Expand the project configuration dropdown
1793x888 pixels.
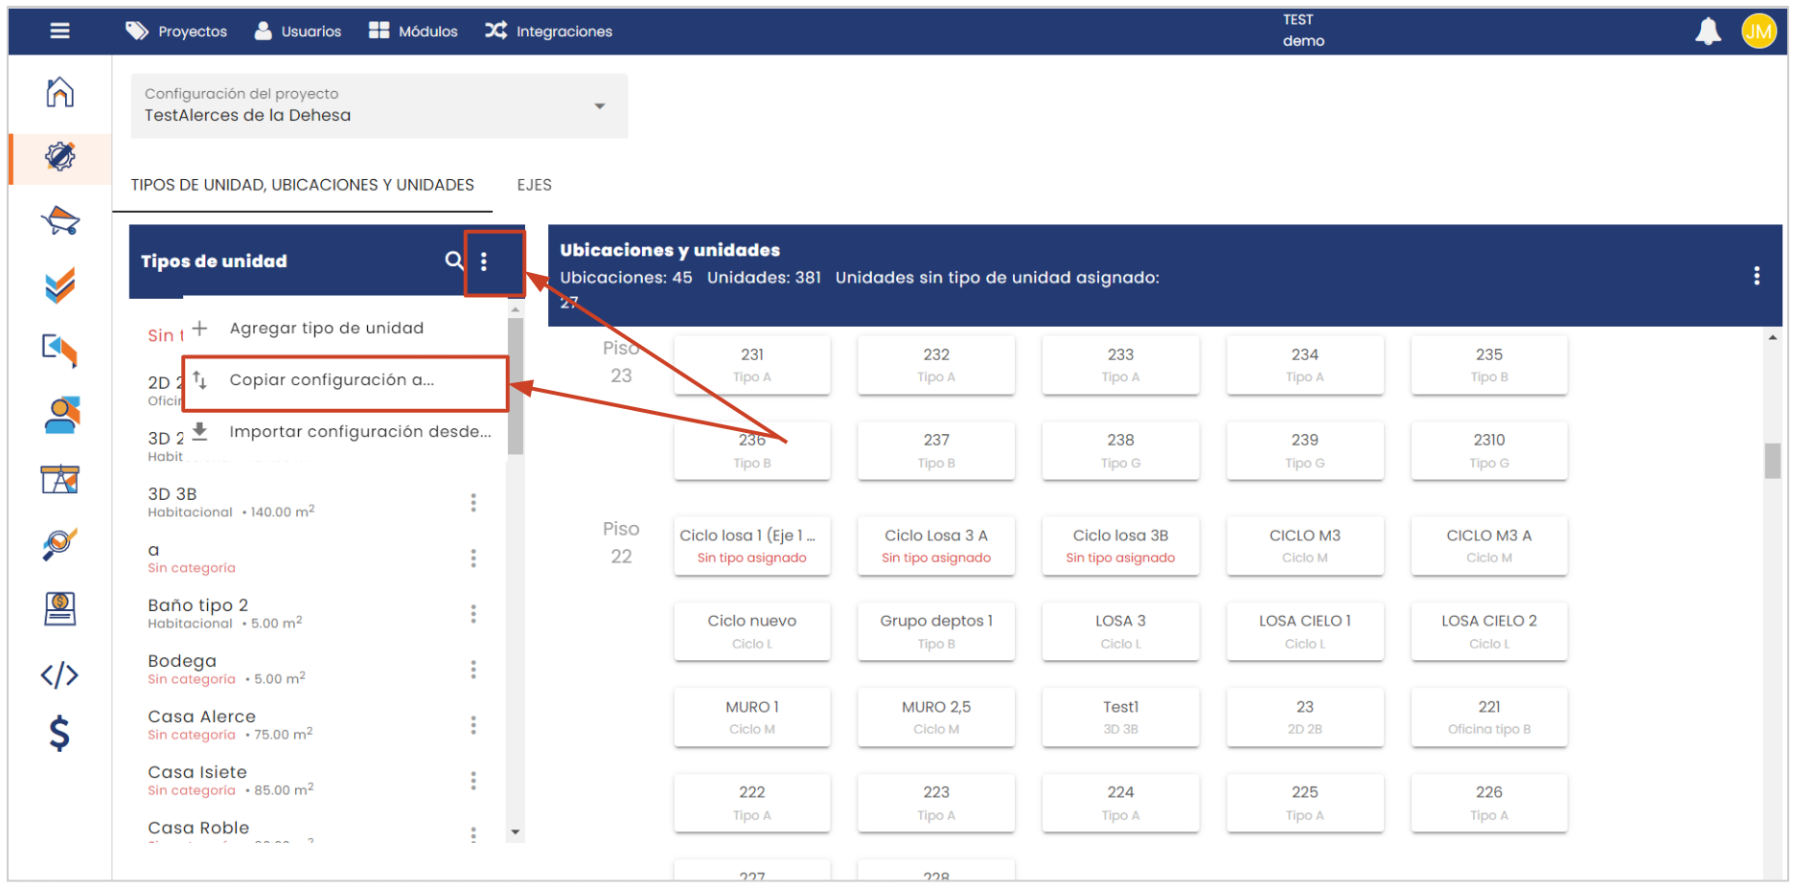(599, 106)
